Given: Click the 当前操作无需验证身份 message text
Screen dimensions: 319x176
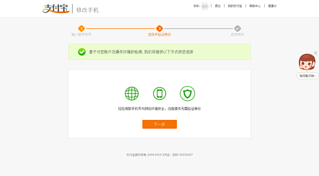Looking at the screenshot, I should (x=184, y=109).
